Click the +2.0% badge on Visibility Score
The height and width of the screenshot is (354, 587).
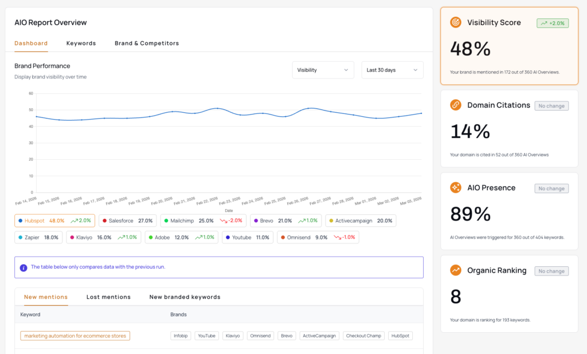[x=553, y=23]
